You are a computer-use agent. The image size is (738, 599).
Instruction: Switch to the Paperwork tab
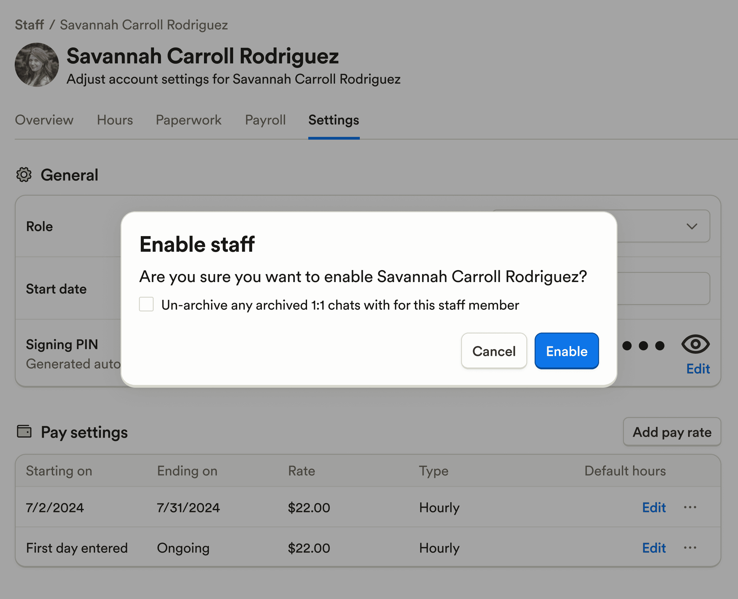pos(188,120)
